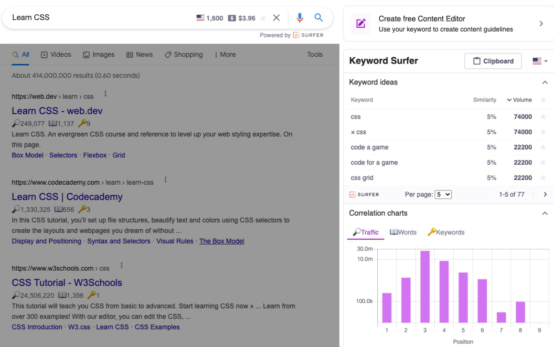Clear the search box with X icon
This screenshot has height=347, width=554.
[277, 18]
